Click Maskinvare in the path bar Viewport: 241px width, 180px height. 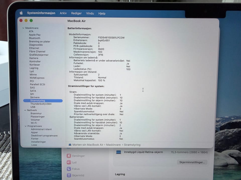(113, 145)
